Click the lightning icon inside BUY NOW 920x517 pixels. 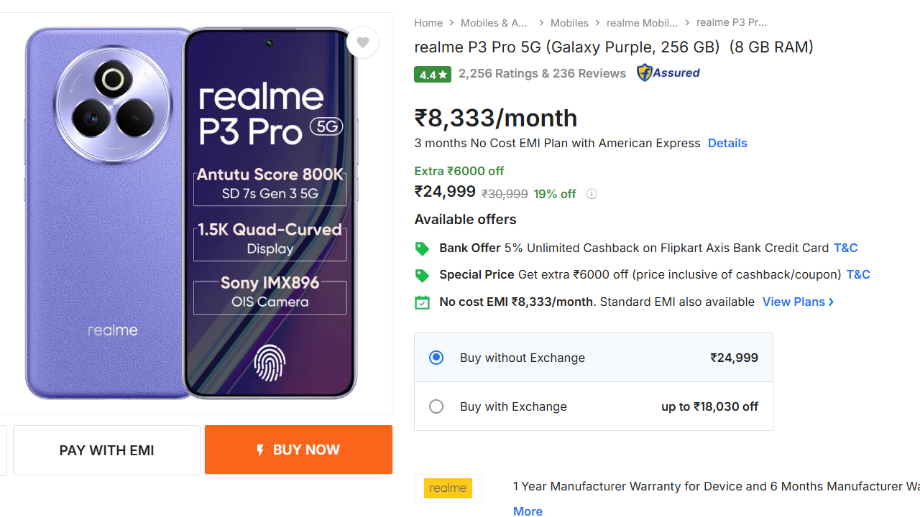click(260, 450)
